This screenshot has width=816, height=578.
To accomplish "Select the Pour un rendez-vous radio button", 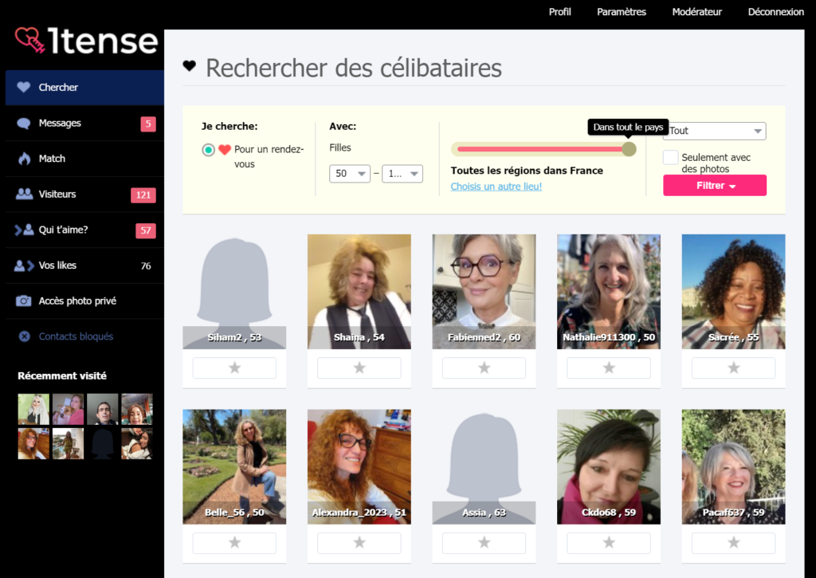I will [x=208, y=150].
